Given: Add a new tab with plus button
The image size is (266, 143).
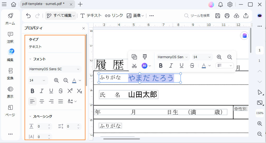Looking at the screenshot, I should click(x=80, y=4).
